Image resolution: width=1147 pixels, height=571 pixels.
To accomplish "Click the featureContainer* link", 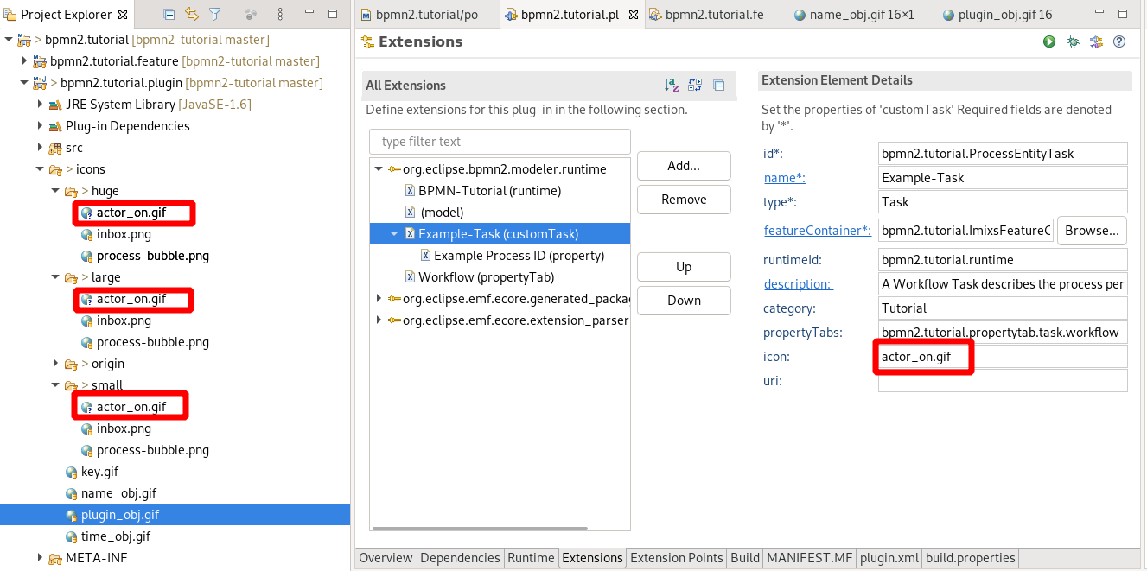I will pos(817,231).
